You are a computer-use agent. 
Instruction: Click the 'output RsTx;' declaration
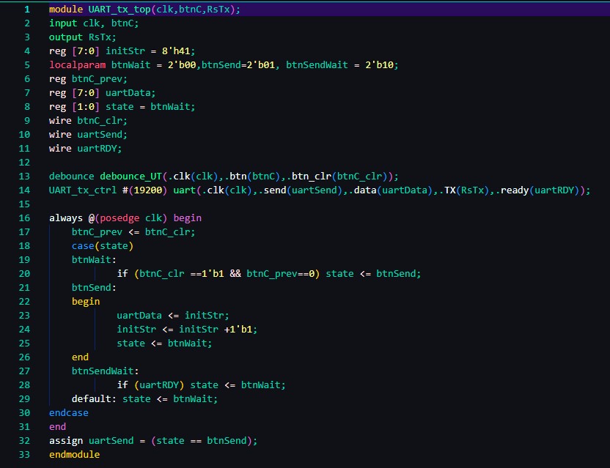tap(82, 37)
